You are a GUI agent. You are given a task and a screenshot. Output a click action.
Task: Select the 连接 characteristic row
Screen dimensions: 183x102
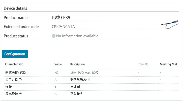pyautogui.click(x=9, y=87)
